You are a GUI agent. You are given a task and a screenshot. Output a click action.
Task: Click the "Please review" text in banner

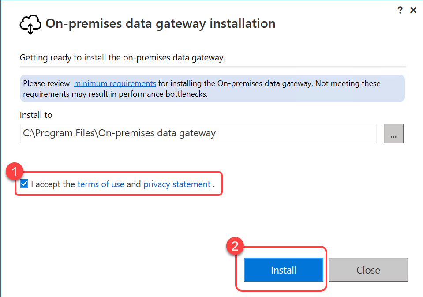[46, 83]
